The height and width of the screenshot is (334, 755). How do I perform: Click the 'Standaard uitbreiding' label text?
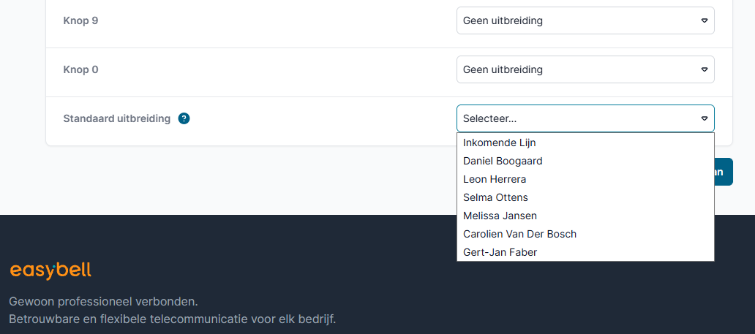click(x=117, y=118)
